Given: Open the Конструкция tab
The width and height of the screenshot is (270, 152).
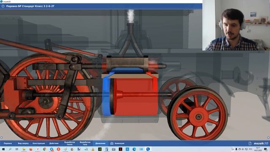Looking at the screenshot, I should click(x=38, y=144).
